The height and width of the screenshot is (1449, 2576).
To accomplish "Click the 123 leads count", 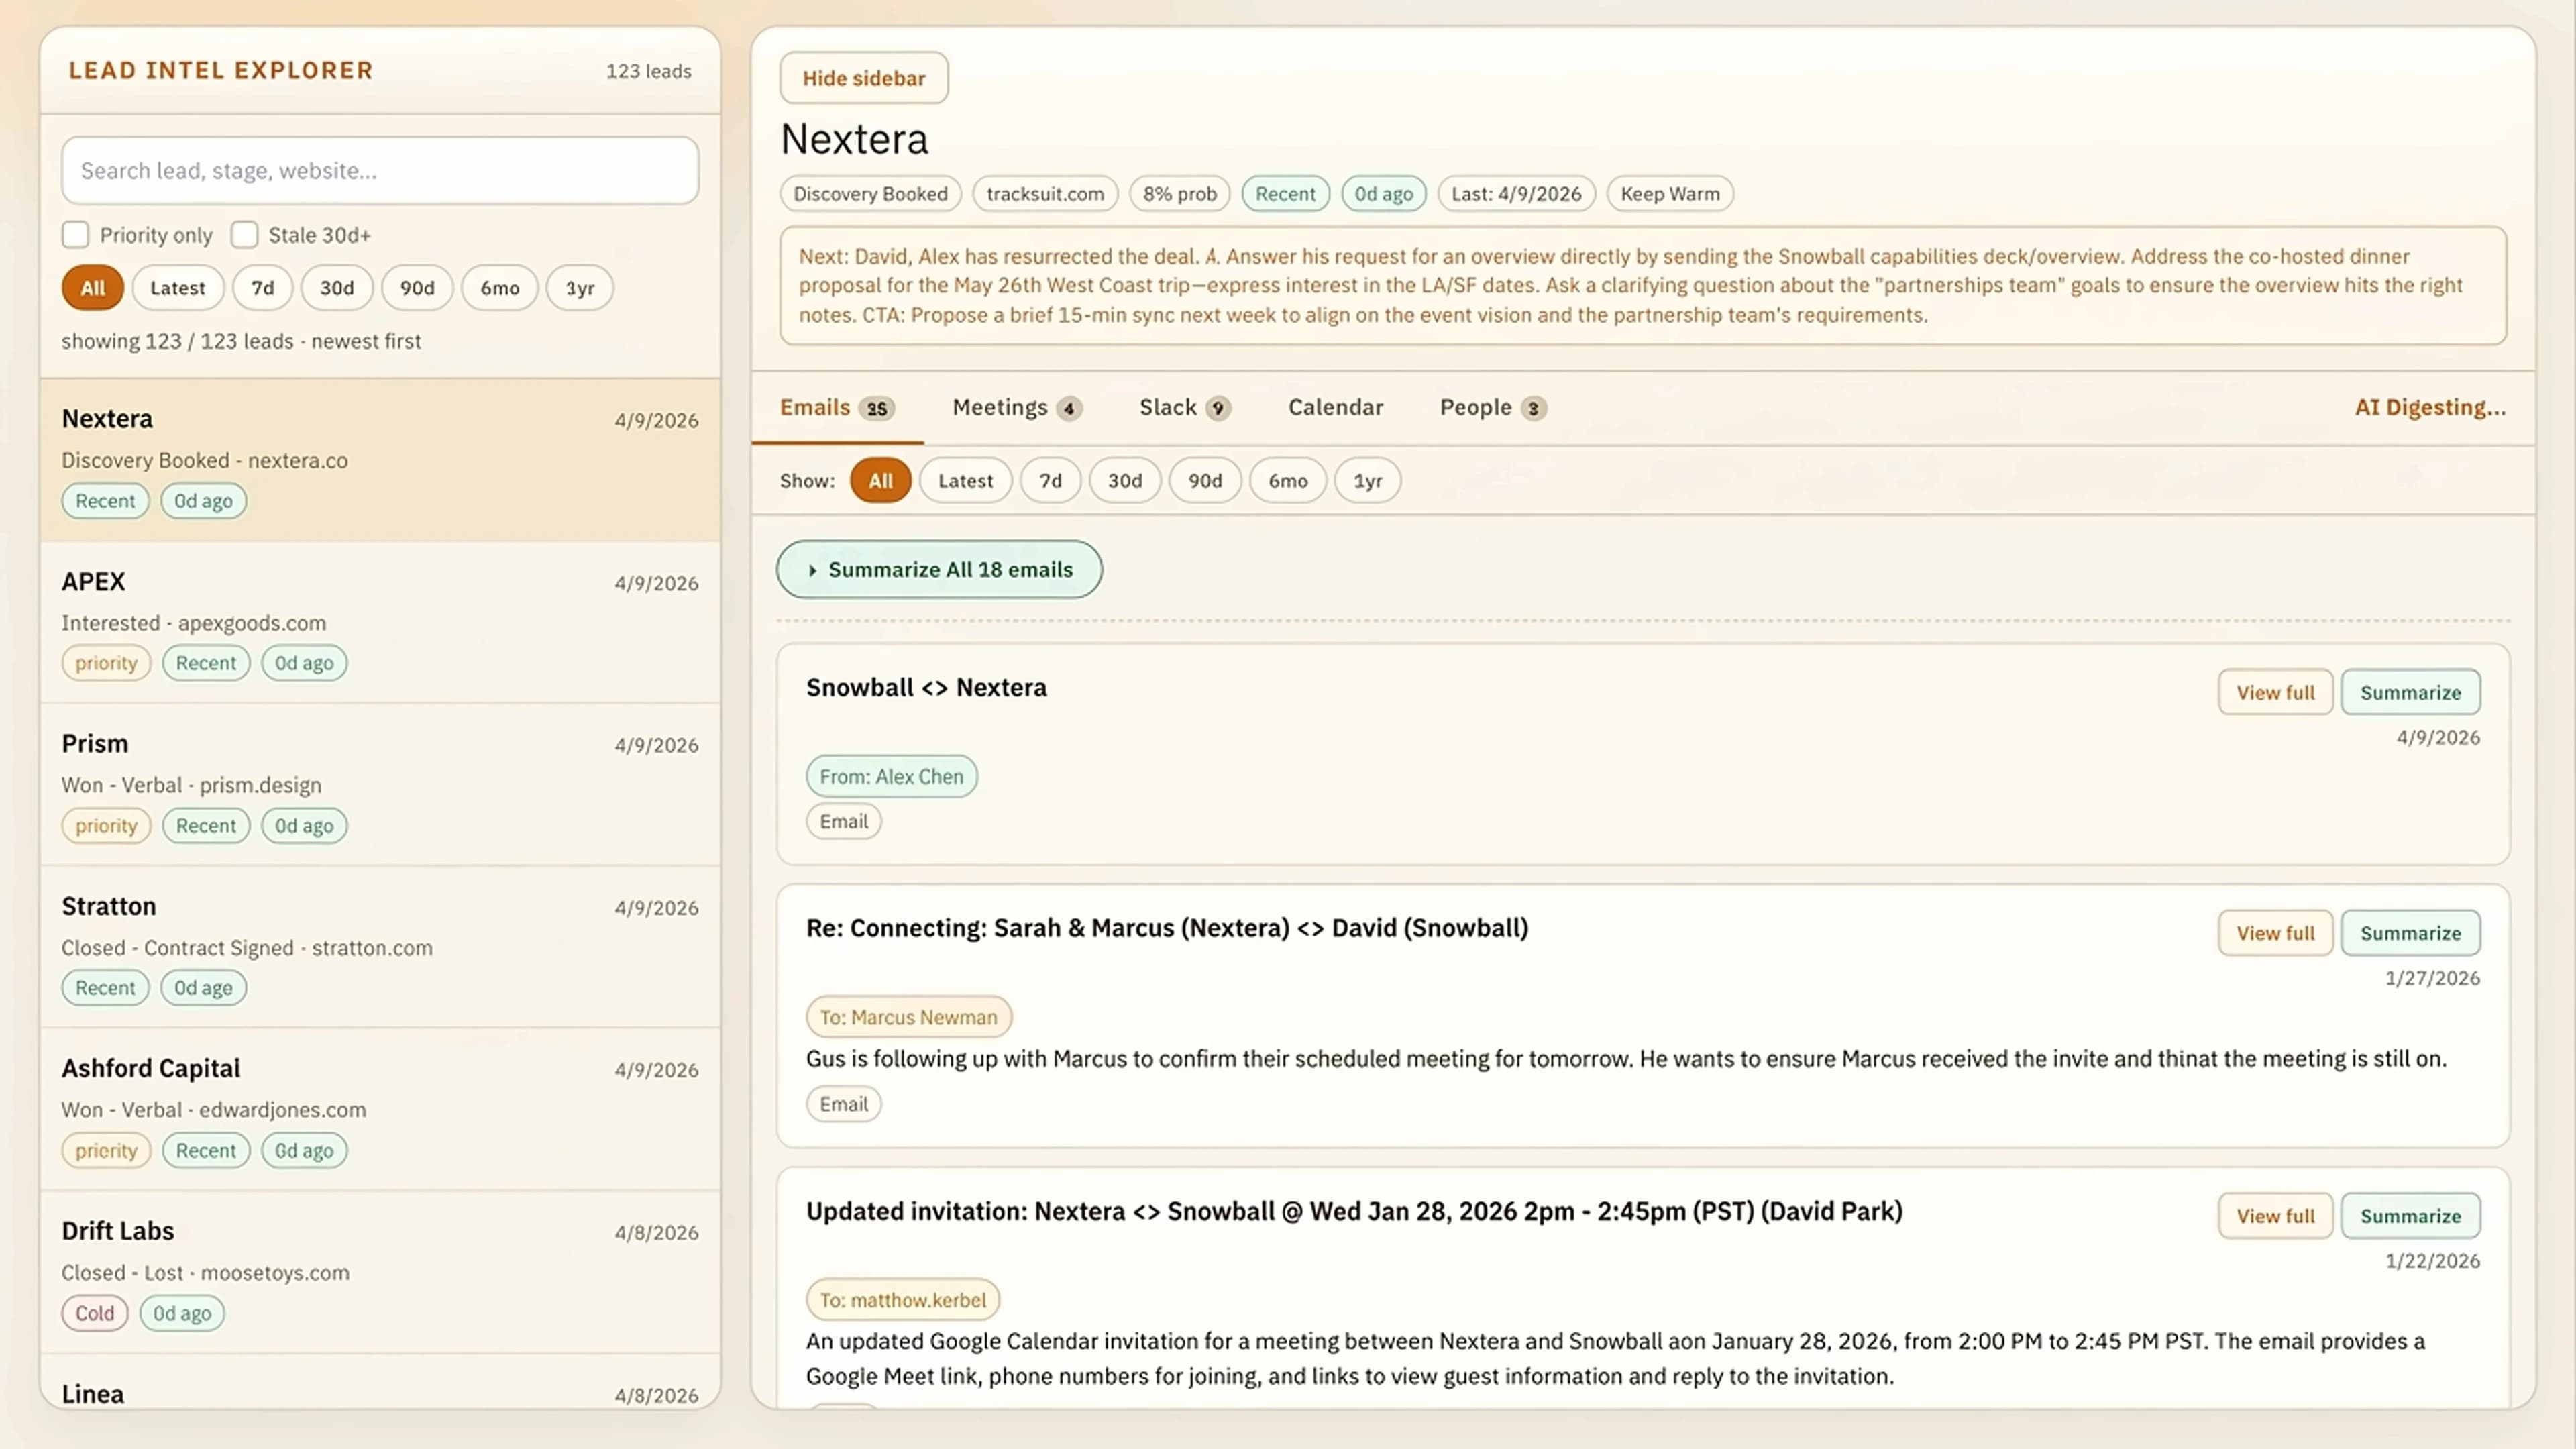I will 648,72.
